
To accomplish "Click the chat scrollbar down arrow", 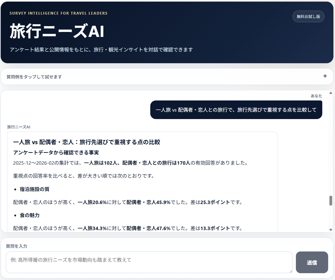I will pyautogui.click(x=331, y=230).
